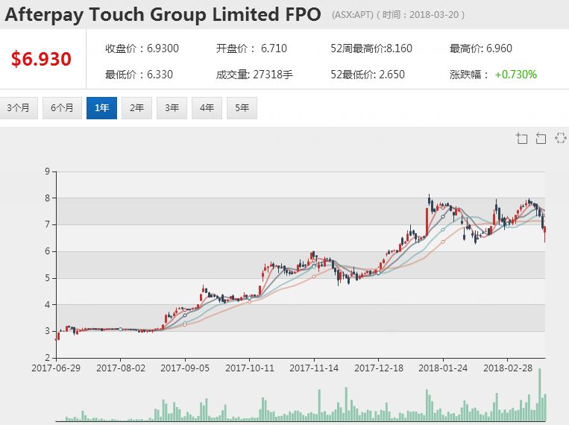Click the $6.930 current price
This screenshot has width=569, height=425.
[x=41, y=59]
